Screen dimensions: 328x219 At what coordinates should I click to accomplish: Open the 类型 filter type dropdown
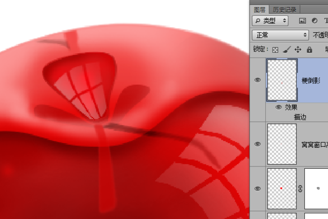[x=270, y=21]
